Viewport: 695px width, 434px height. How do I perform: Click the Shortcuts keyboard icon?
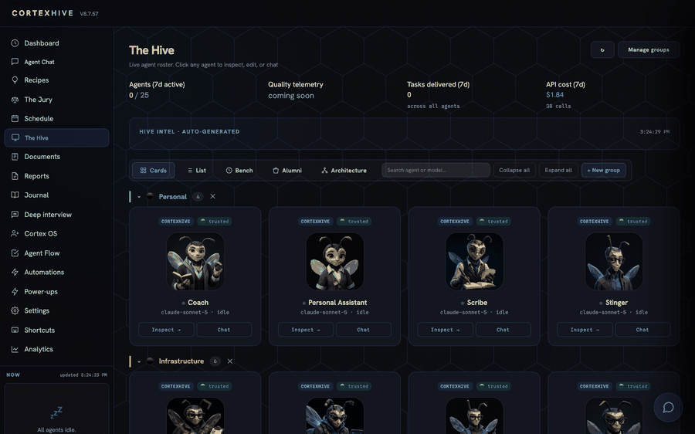coord(15,330)
